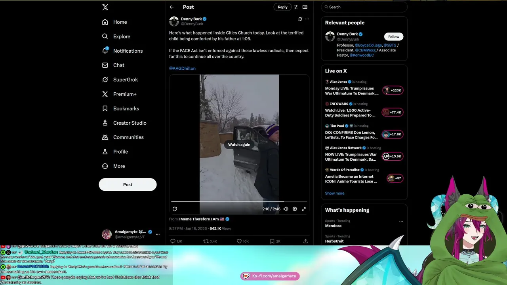Viewport: 507px width, 285px height.
Task: Click the What's happening heading
Action: pos(347,210)
